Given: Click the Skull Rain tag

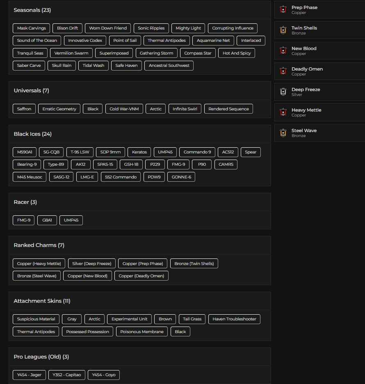Looking at the screenshot, I should pyautogui.click(x=62, y=65).
